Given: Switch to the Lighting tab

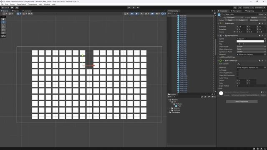Looking at the screenshot, I should [x=249, y=11].
